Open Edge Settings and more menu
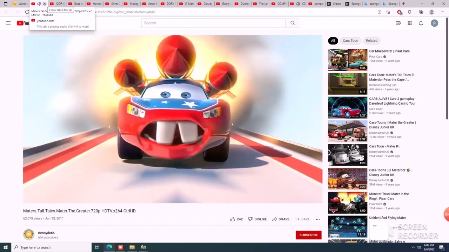449x252 pixels. [443, 12]
